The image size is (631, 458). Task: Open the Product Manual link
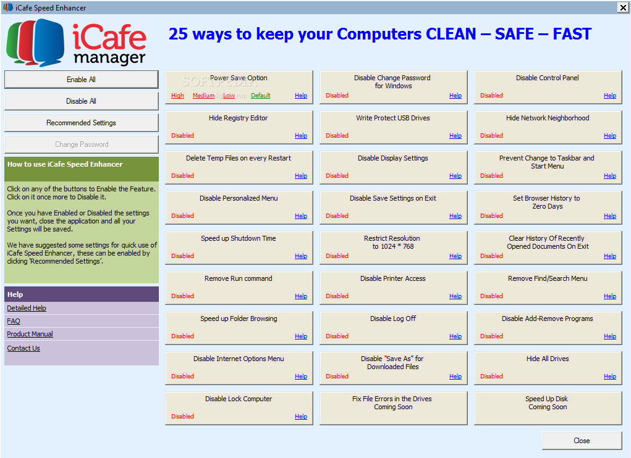point(30,334)
